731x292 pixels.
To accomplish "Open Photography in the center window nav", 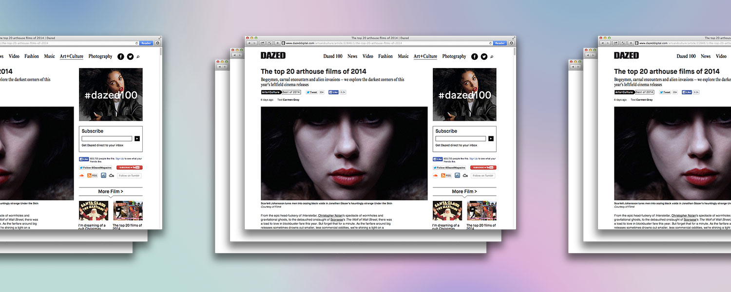I will click(454, 56).
